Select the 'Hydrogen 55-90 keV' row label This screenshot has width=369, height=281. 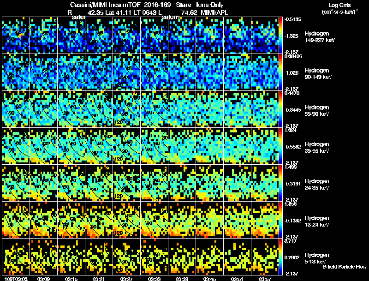(317, 111)
